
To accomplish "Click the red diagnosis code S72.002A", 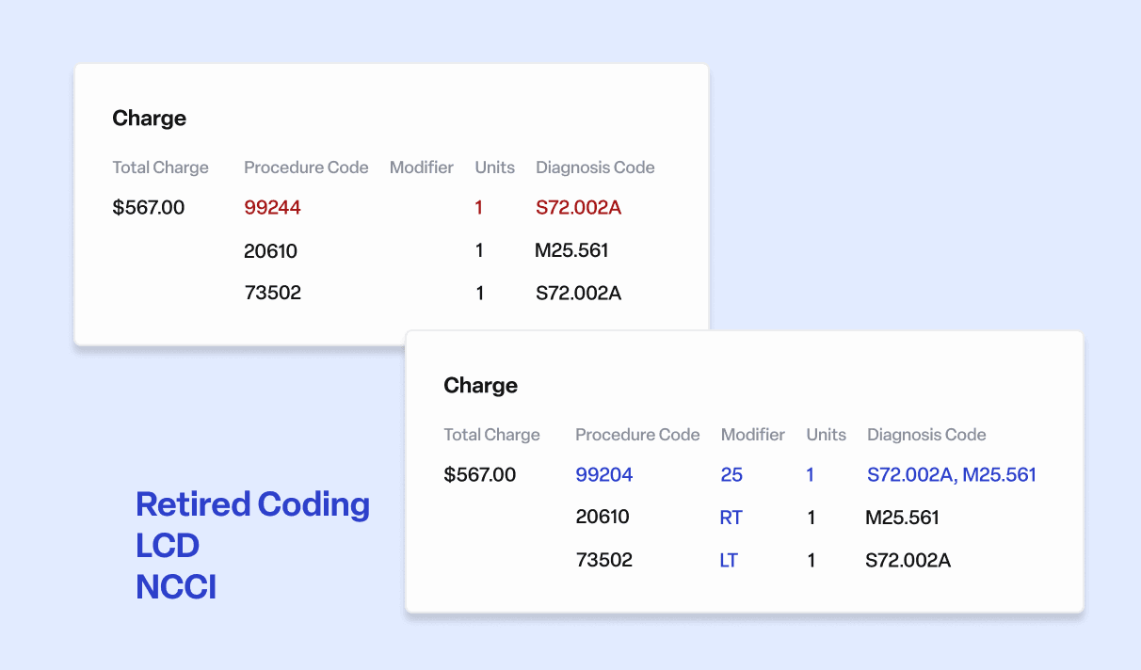I will pyautogui.click(x=578, y=208).
